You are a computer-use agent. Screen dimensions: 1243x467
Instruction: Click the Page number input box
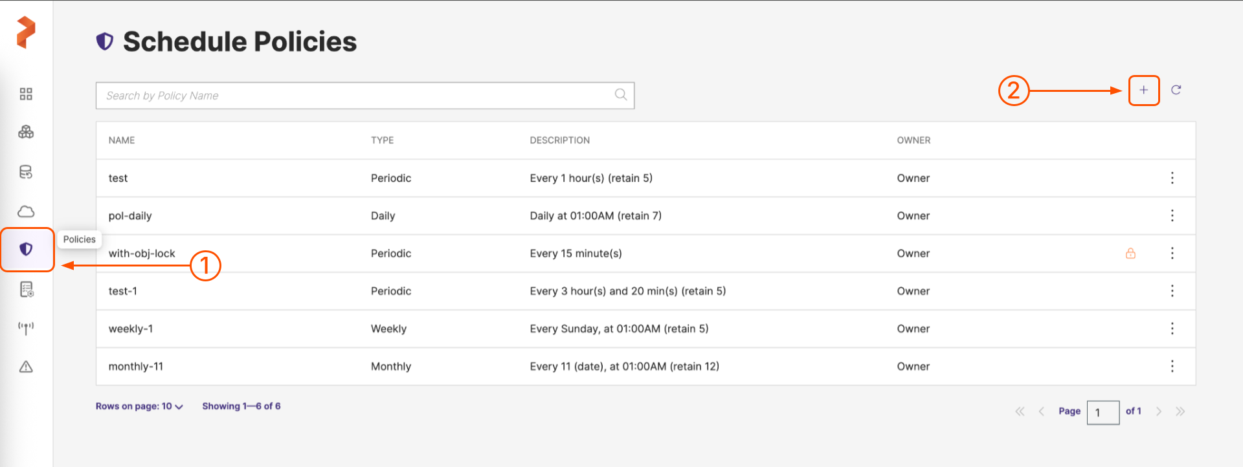1103,412
